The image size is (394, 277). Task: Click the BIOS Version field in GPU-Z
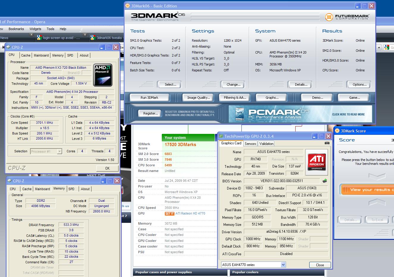(282, 181)
